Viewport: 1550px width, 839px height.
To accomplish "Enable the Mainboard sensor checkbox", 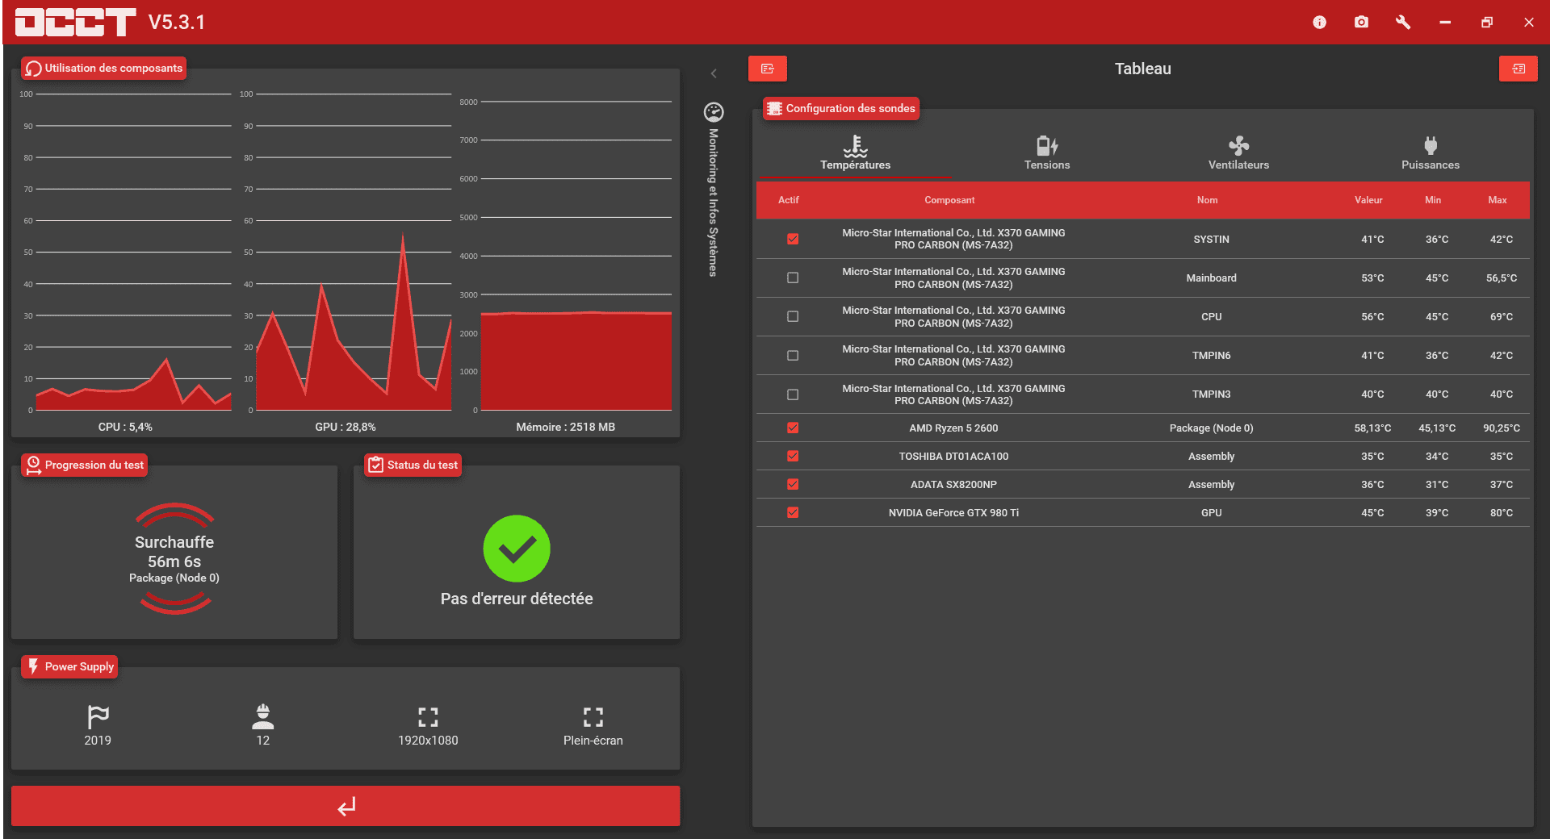I will pyautogui.click(x=793, y=278).
